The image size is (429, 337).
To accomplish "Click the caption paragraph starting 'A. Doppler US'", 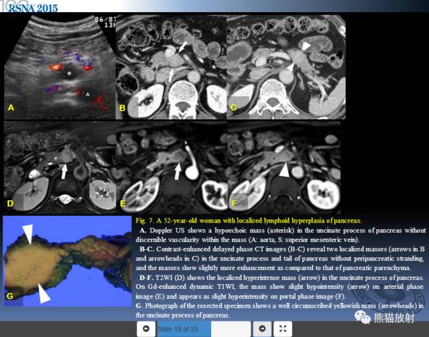I will pyautogui.click(x=281, y=235).
